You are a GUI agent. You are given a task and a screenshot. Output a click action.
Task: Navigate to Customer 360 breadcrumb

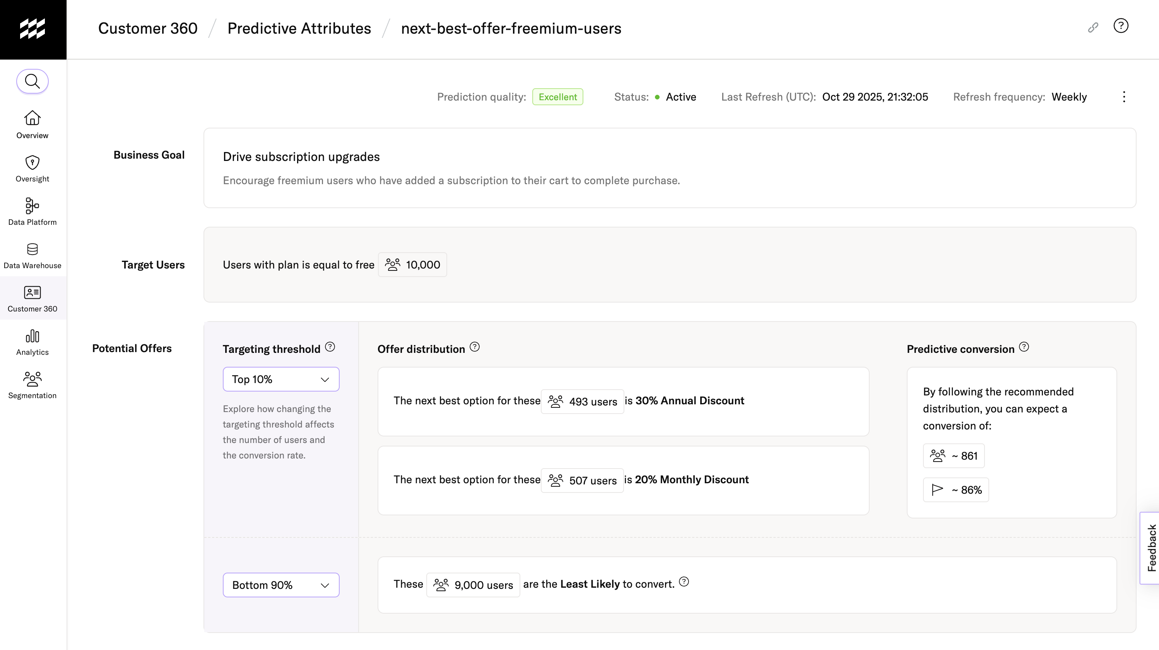click(x=147, y=28)
